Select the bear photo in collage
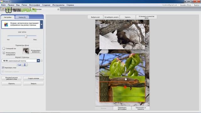This screenshot has height=113, width=201. [x=122, y=36]
